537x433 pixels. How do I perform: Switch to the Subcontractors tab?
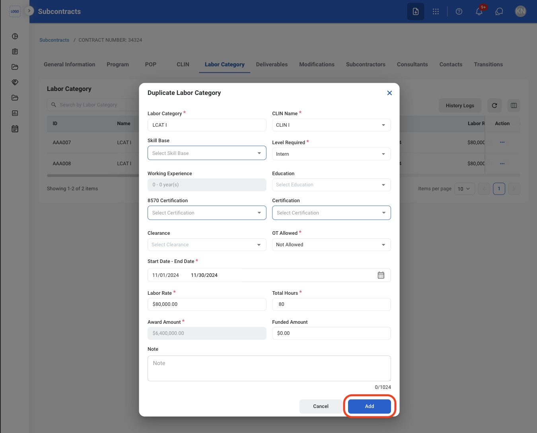(366, 64)
